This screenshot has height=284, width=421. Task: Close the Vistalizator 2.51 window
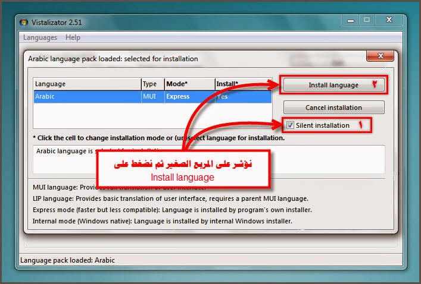[389, 20]
